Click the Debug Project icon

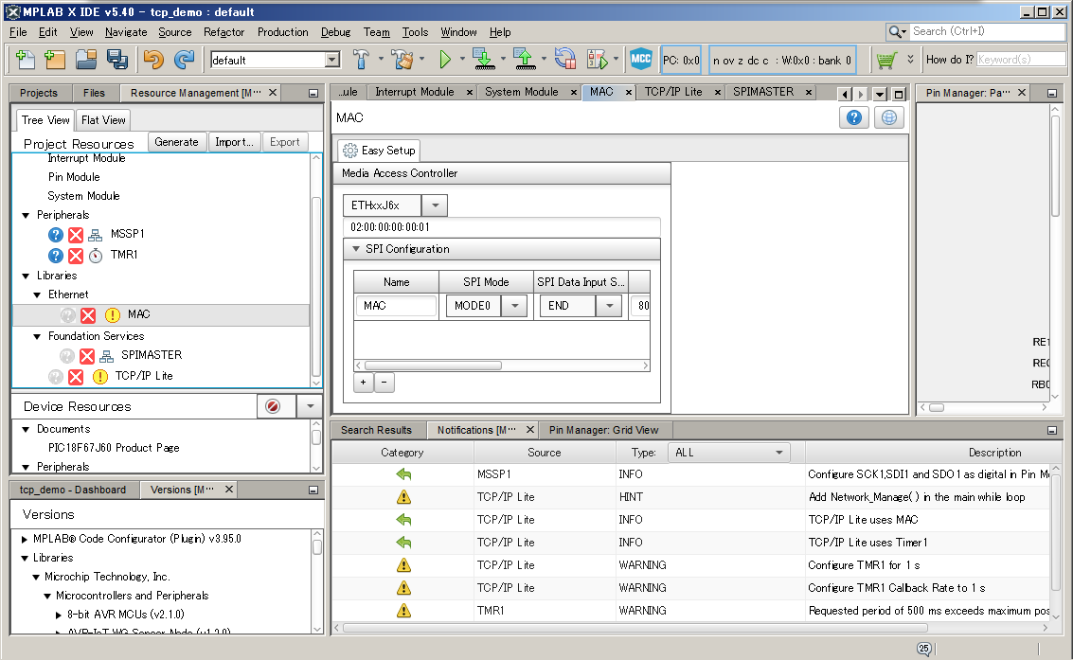[597, 61]
